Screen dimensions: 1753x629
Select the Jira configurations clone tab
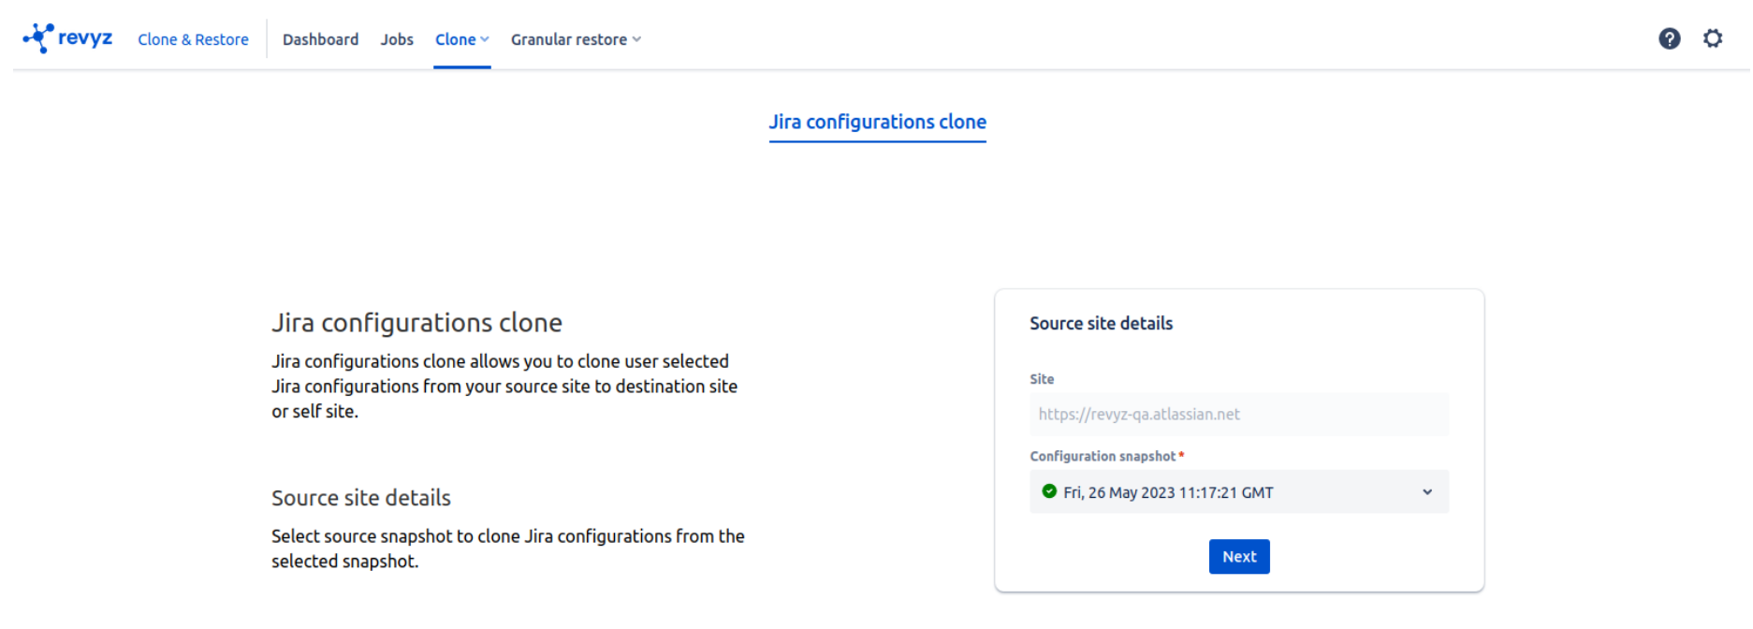tap(877, 122)
